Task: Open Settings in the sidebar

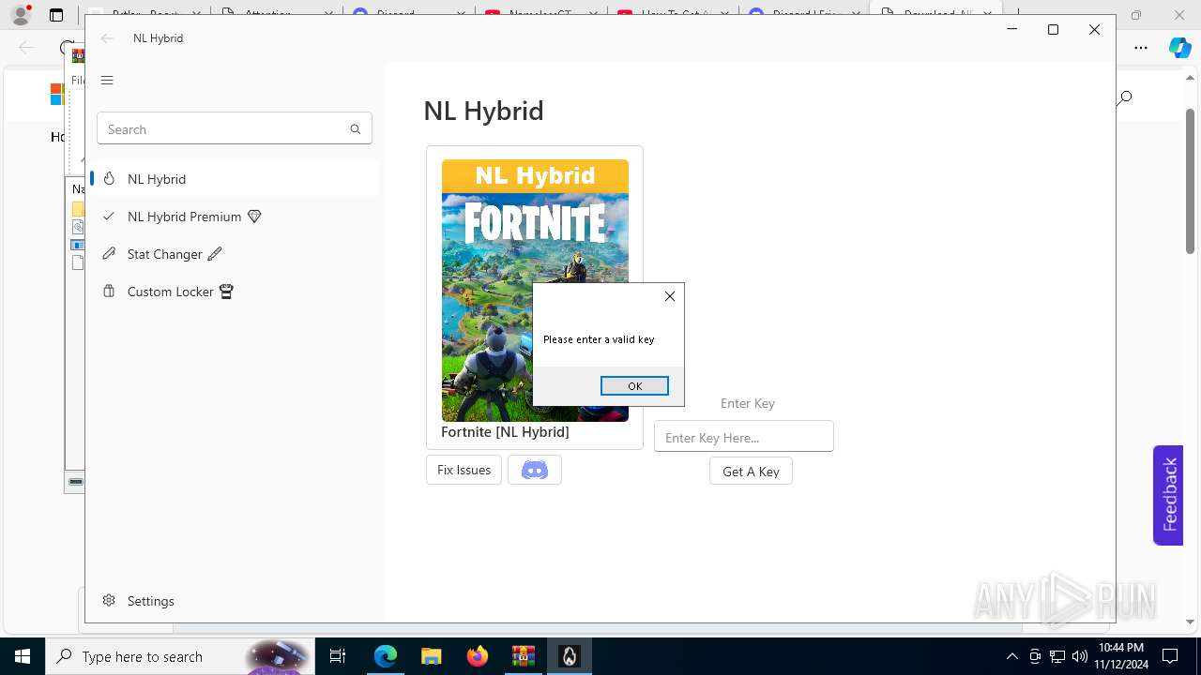Action: point(235,601)
